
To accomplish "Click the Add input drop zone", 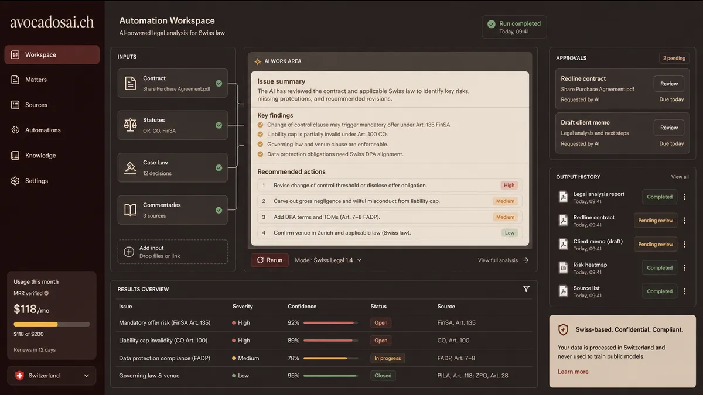I will coord(172,252).
